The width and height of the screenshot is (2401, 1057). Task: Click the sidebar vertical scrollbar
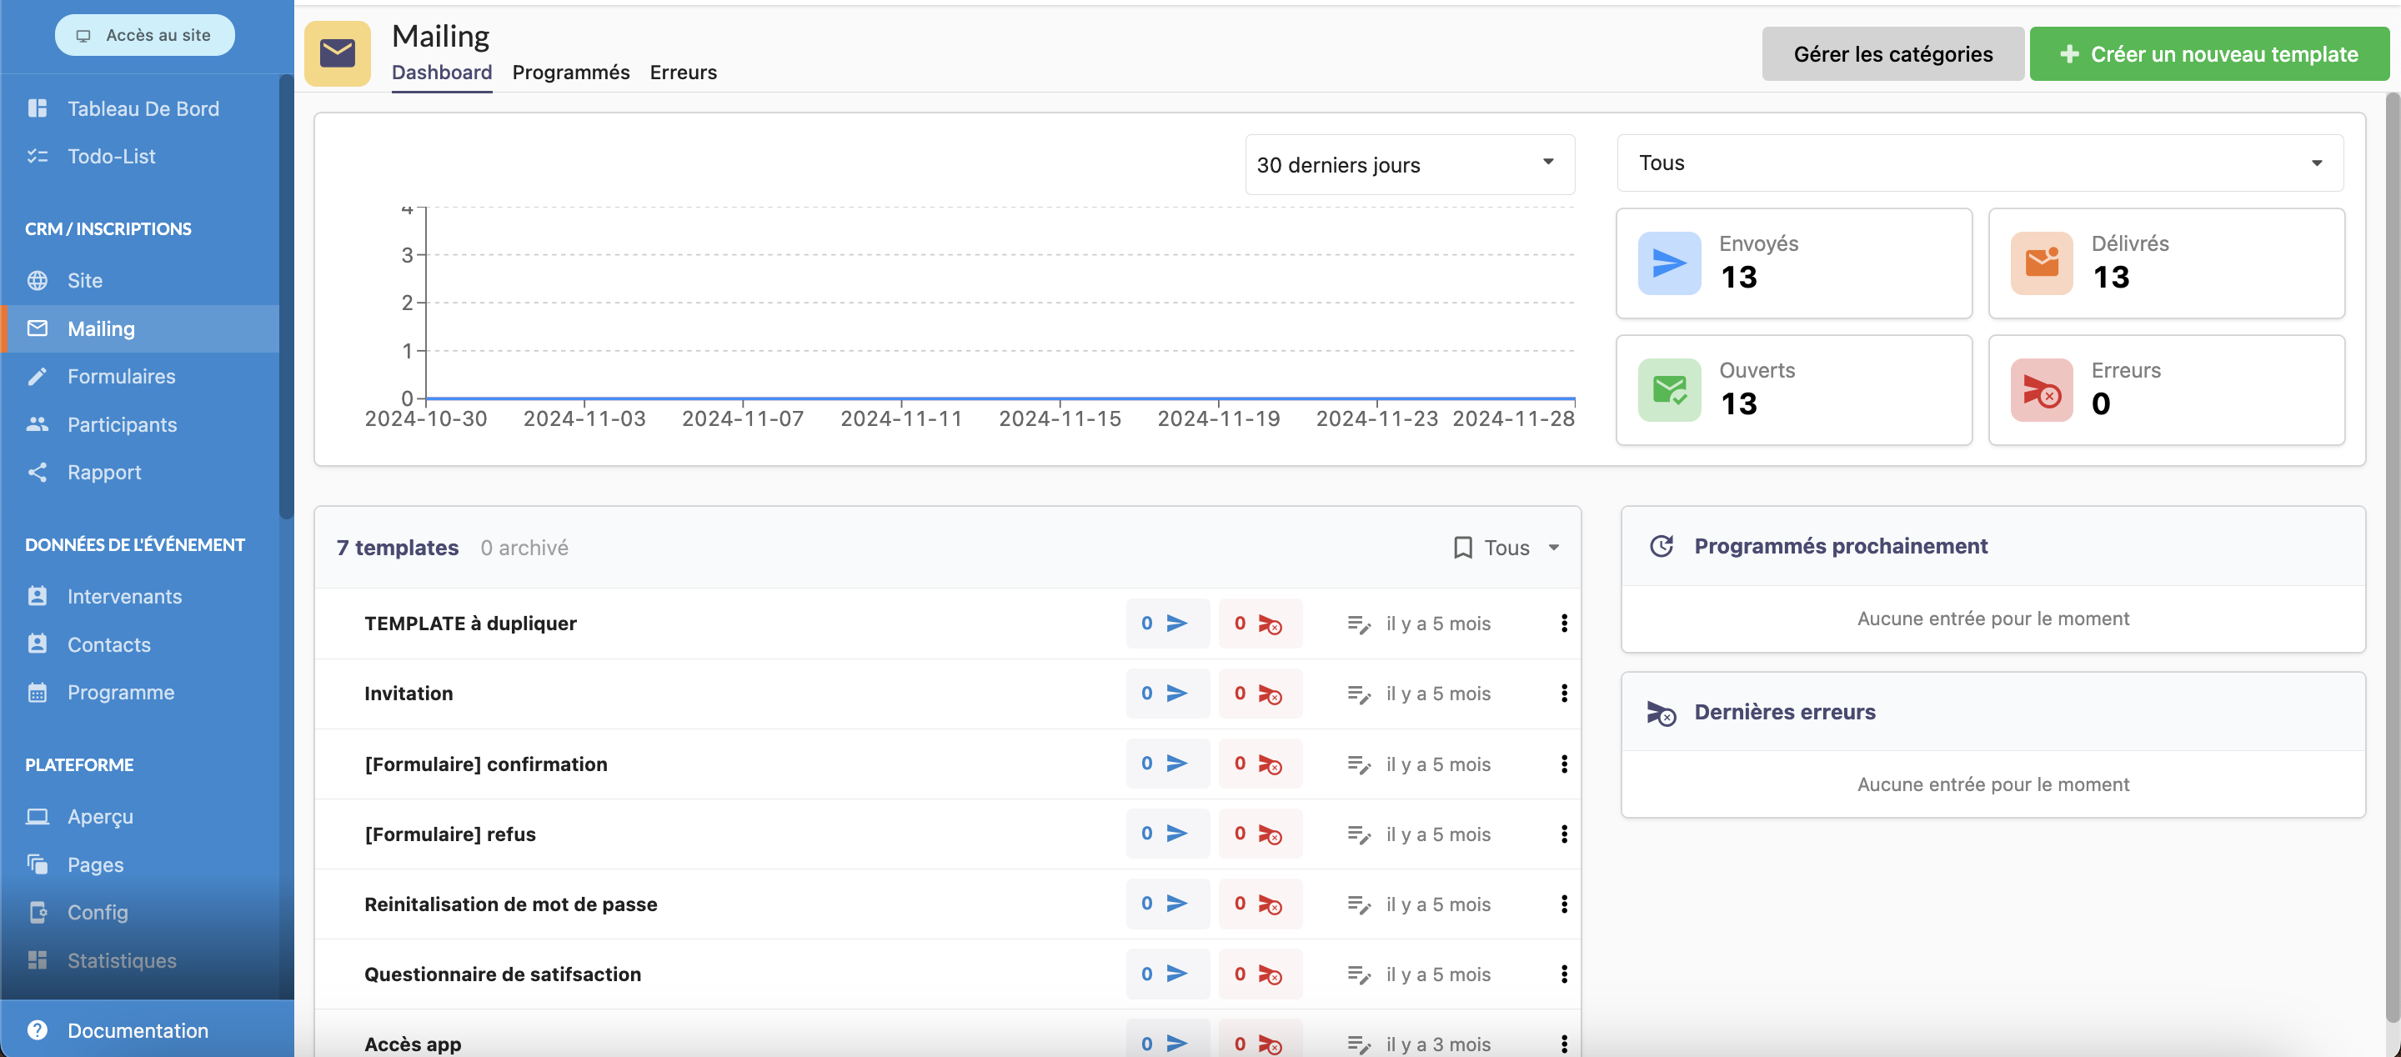[286, 298]
